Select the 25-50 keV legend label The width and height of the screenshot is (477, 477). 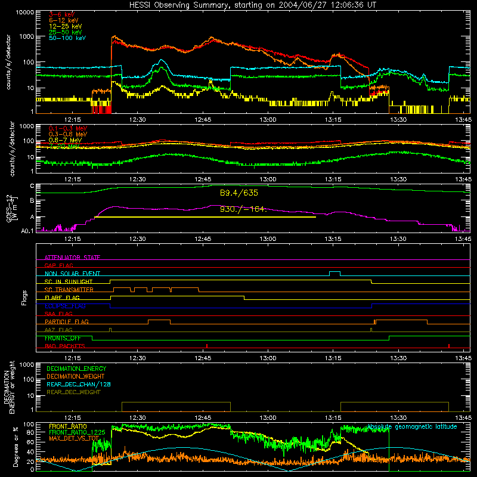point(66,32)
